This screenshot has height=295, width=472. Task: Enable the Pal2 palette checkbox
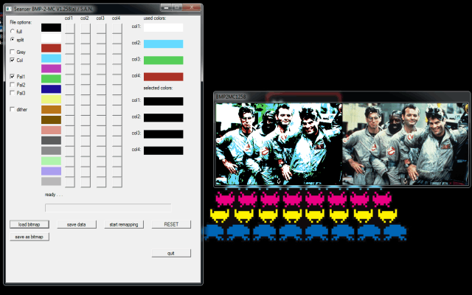pos(13,85)
